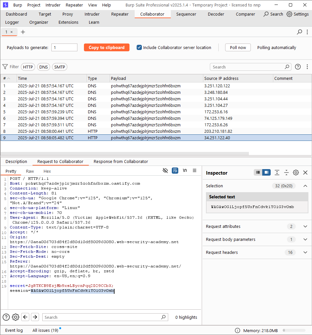Sort interactions by Type column header
The width and height of the screenshot is (312, 335).
pos(98,79)
